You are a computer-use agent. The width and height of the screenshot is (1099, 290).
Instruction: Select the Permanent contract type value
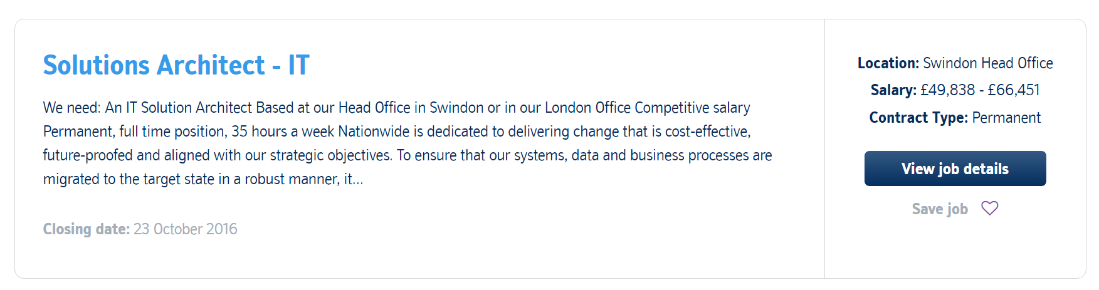click(x=1006, y=118)
